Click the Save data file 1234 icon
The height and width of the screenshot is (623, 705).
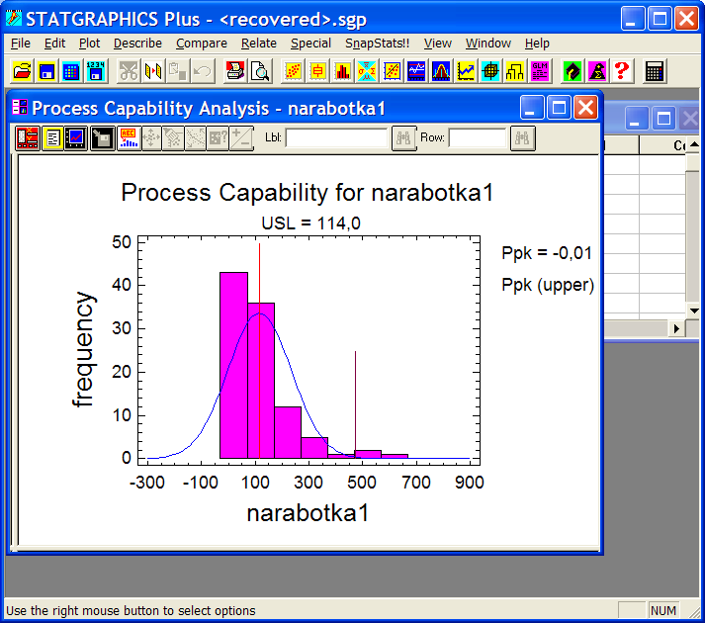click(x=96, y=71)
